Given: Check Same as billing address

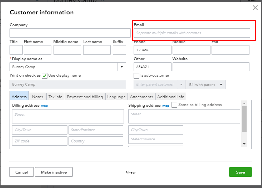Looking at the screenshot, I should coord(174,105).
